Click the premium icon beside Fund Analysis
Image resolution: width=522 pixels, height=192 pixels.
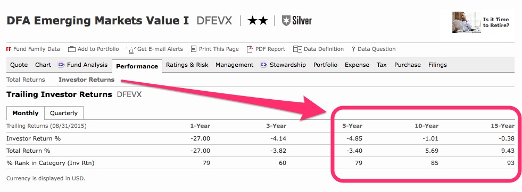click(x=61, y=65)
